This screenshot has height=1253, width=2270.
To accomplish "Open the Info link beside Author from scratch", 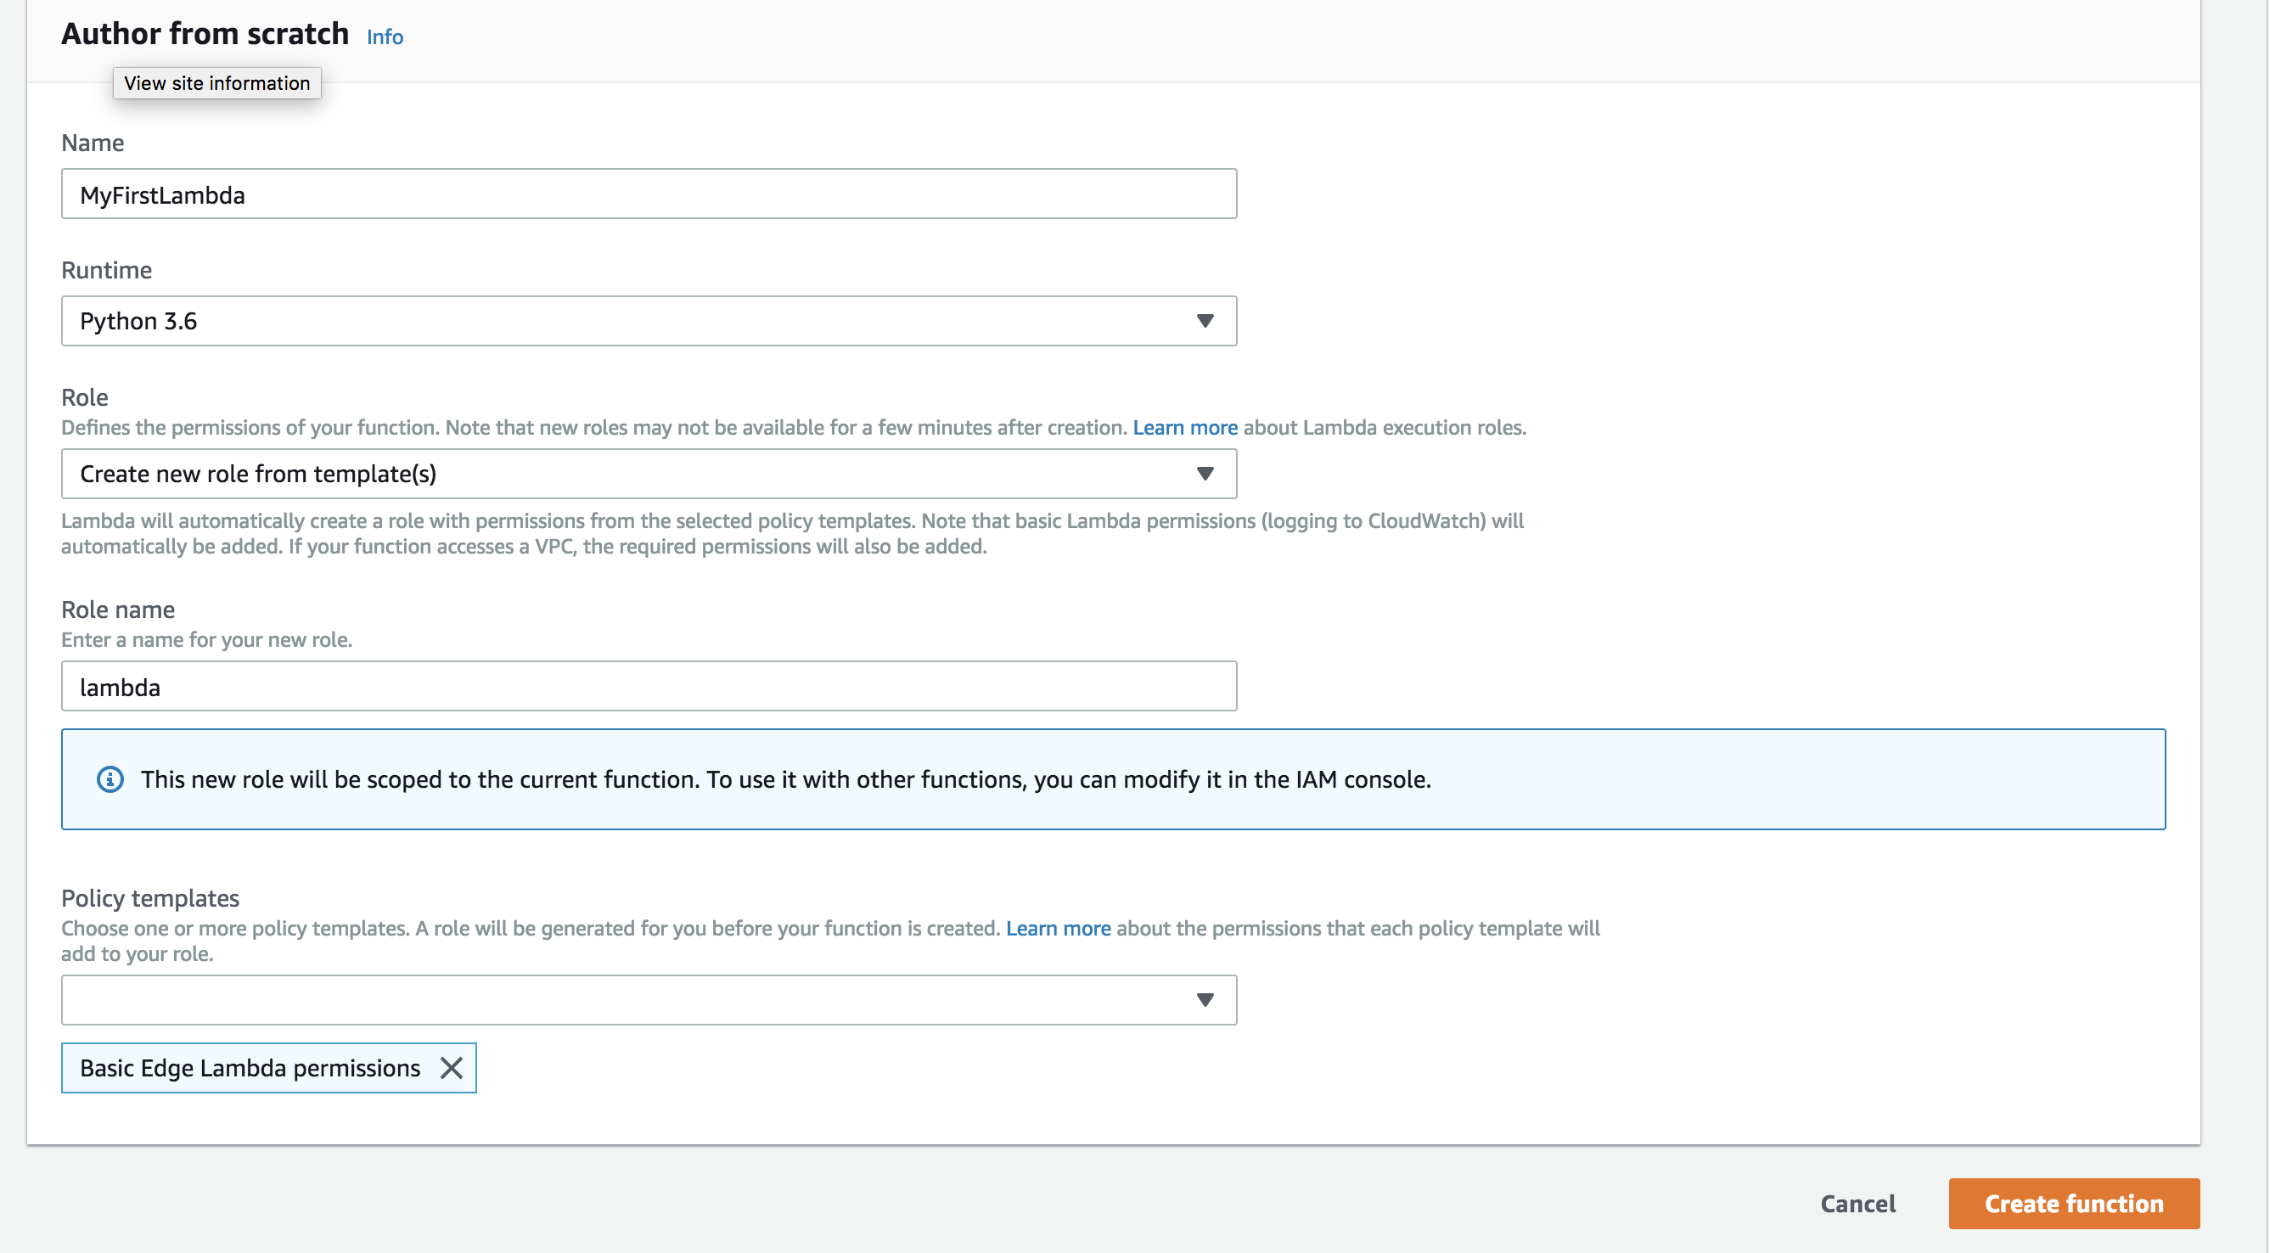I will (x=385, y=37).
